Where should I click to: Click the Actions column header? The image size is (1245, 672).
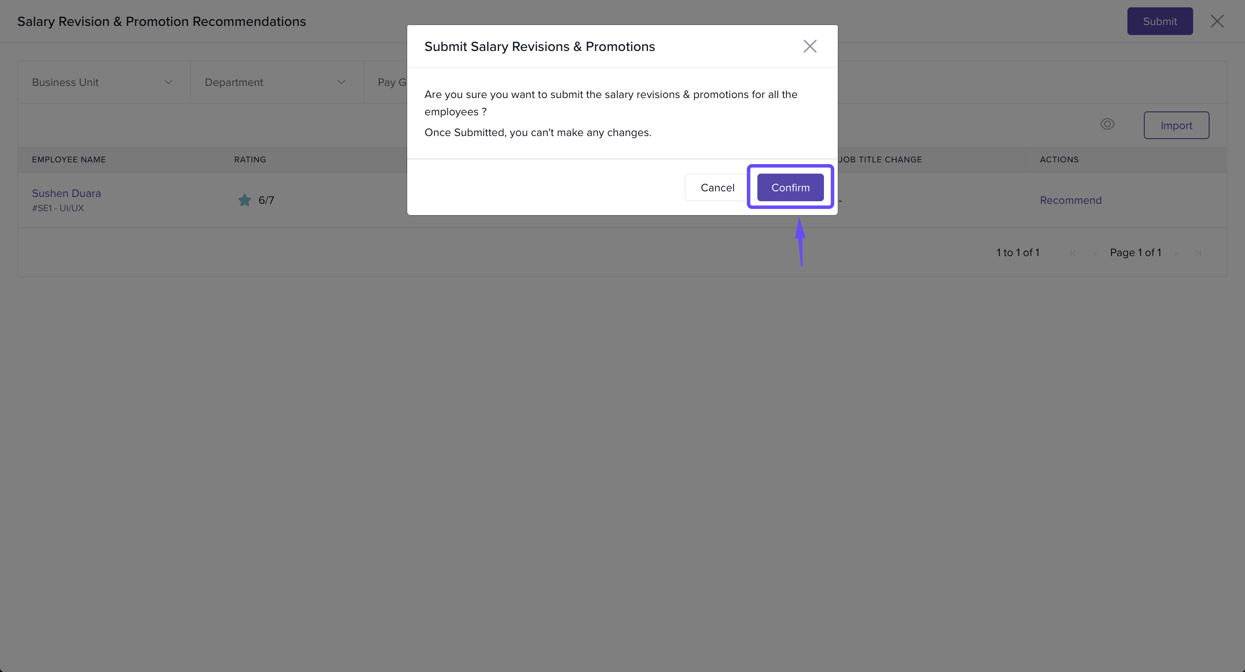tap(1058, 159)
